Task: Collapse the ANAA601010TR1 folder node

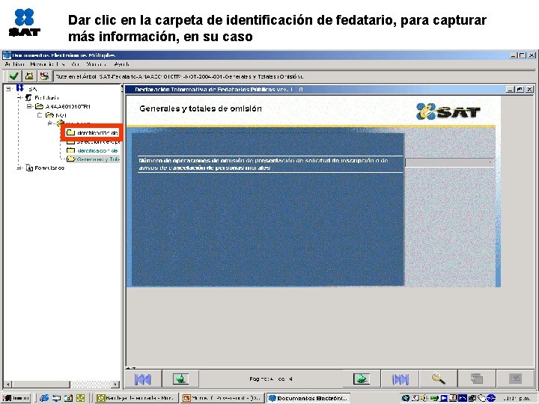Action: (29, 106)
